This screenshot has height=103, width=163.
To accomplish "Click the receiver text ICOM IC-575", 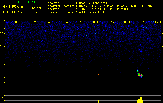I will coord(88,9).
